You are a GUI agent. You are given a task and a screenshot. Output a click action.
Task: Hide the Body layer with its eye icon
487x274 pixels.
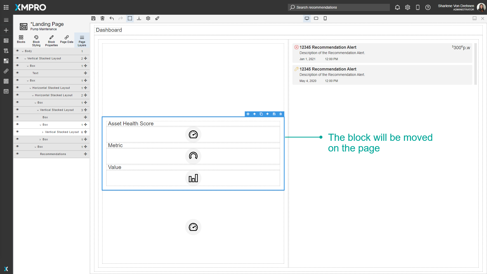coord(17,50)
